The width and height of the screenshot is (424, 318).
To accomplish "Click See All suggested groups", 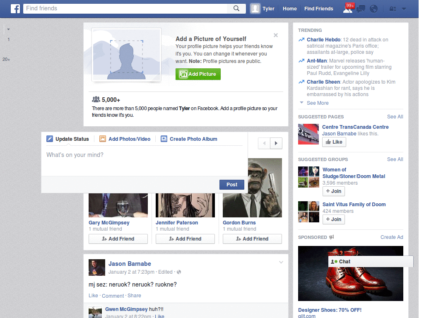I will point(395,159).
